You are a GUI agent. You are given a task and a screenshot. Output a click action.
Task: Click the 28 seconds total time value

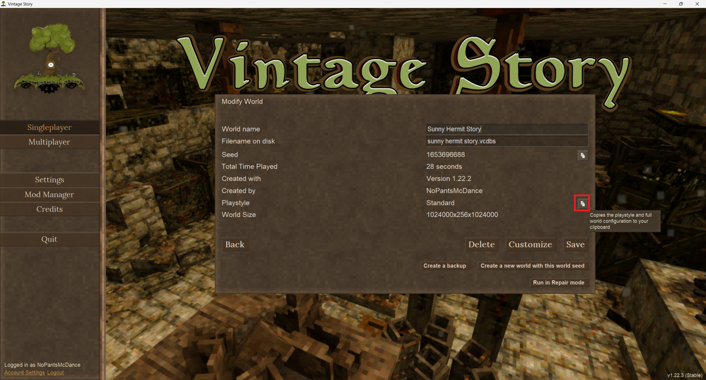click(x=444, y=167)
